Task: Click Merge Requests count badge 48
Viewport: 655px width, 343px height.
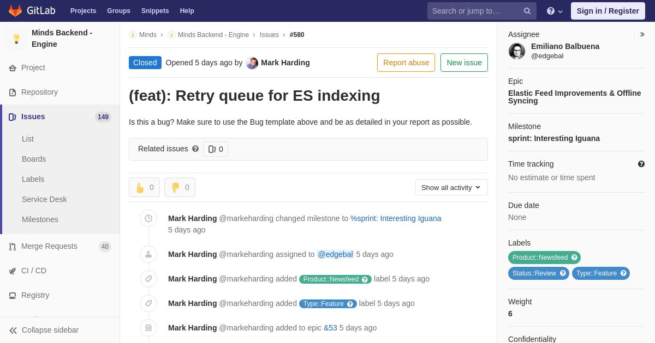Action: (x=105, y=247)
